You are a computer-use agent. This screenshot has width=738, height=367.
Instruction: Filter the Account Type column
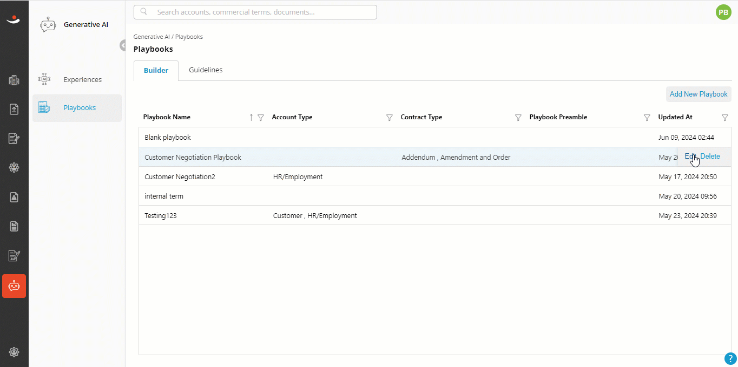[x=390, y=118]
